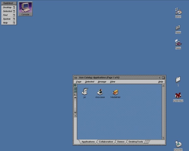Viewport: 189px width, 151px height.
Task: Click the scrollbar down arrow in Icon Catalog
Action: click(163, 138)
